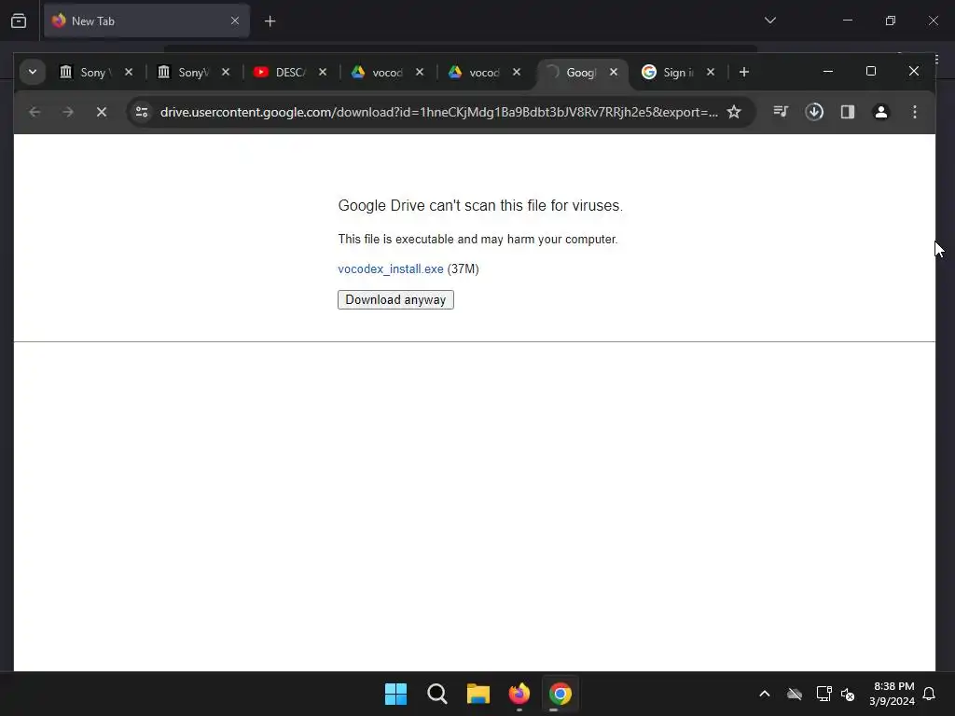Restore down the Firefox window
Screen dimensions: 955x716
[891, 21]
